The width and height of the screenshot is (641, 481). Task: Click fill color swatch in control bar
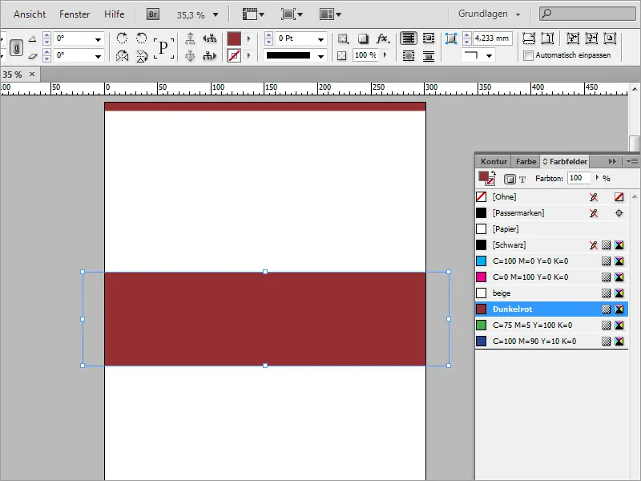point(234,38)
